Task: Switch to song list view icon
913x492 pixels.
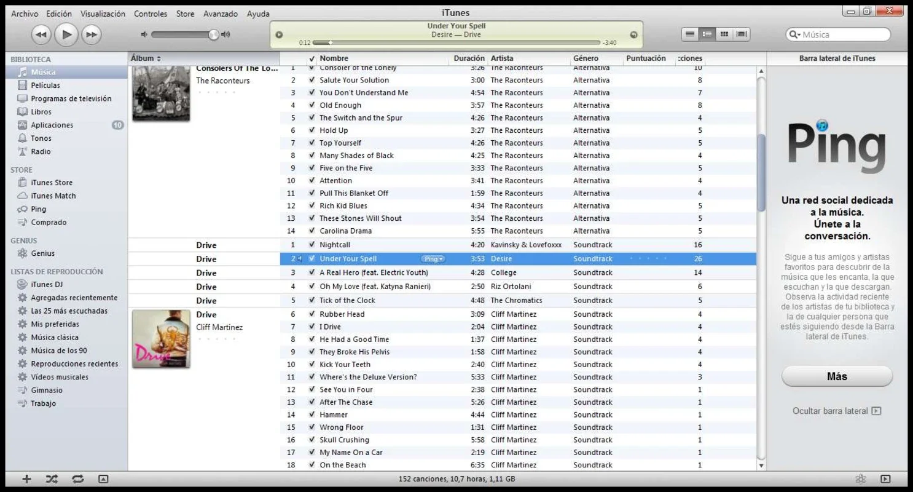Action: pos(690,34)
